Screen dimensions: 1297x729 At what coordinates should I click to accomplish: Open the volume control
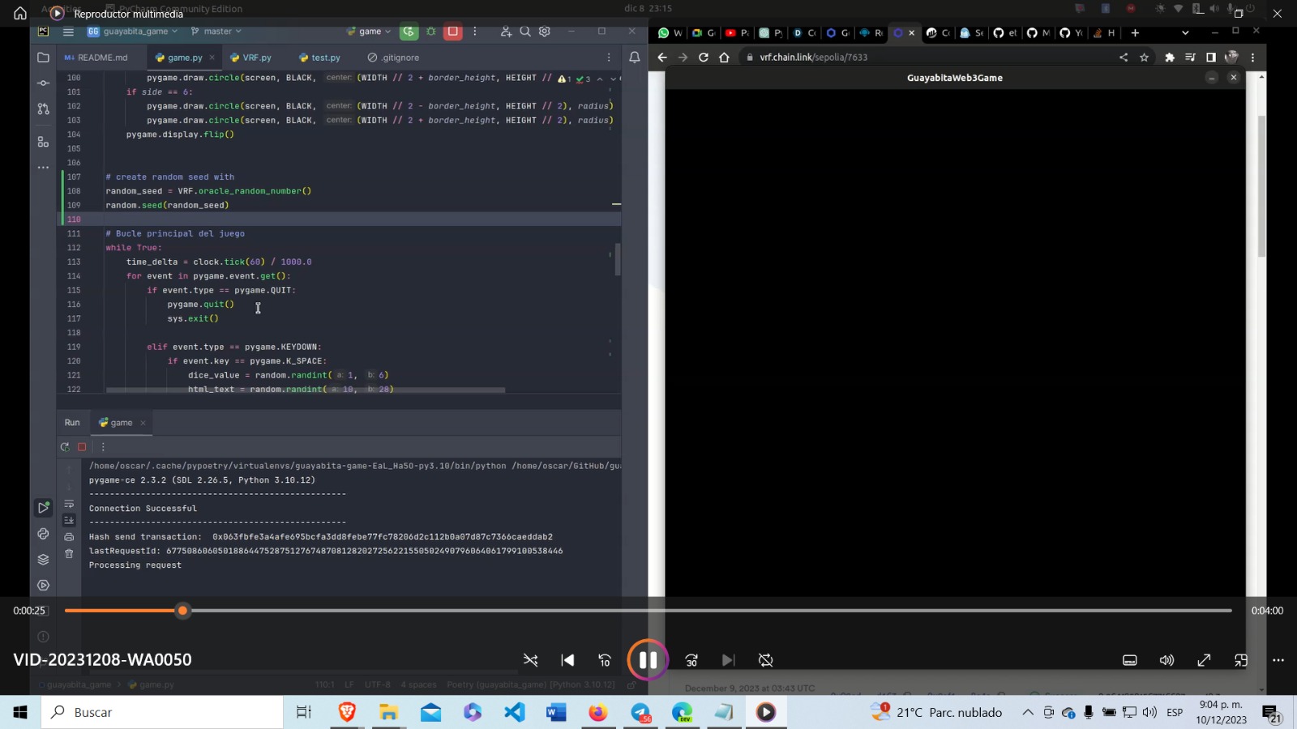point(1166,660)
